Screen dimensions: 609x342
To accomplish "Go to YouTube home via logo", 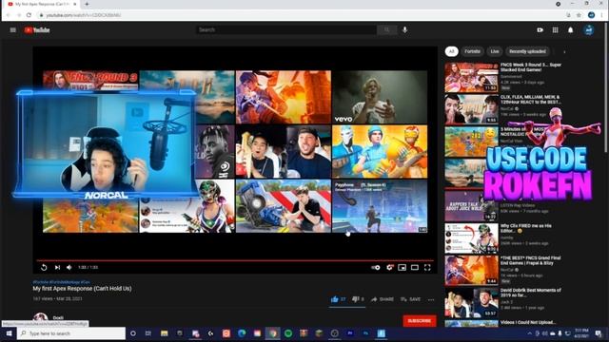I will coord(37,29).
